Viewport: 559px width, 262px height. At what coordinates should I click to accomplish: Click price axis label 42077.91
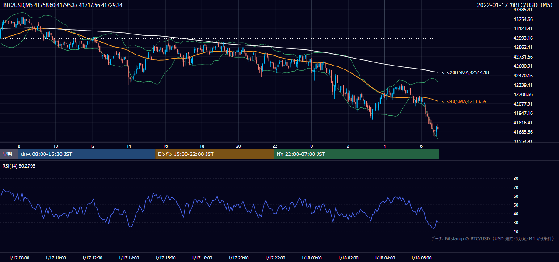[x=523, y=104]
